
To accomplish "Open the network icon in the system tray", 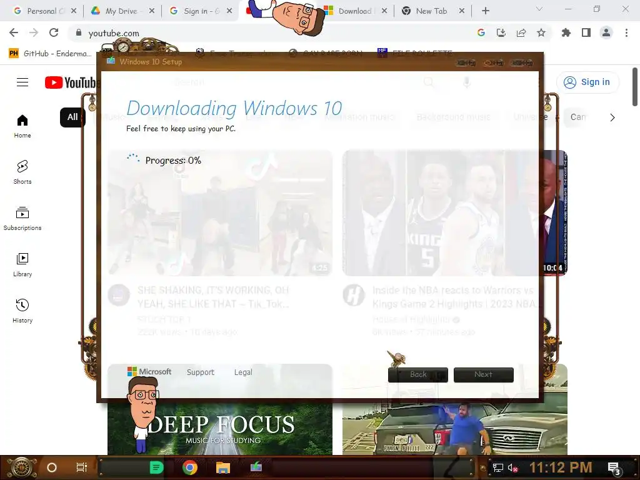I will [x=497, y=467].
